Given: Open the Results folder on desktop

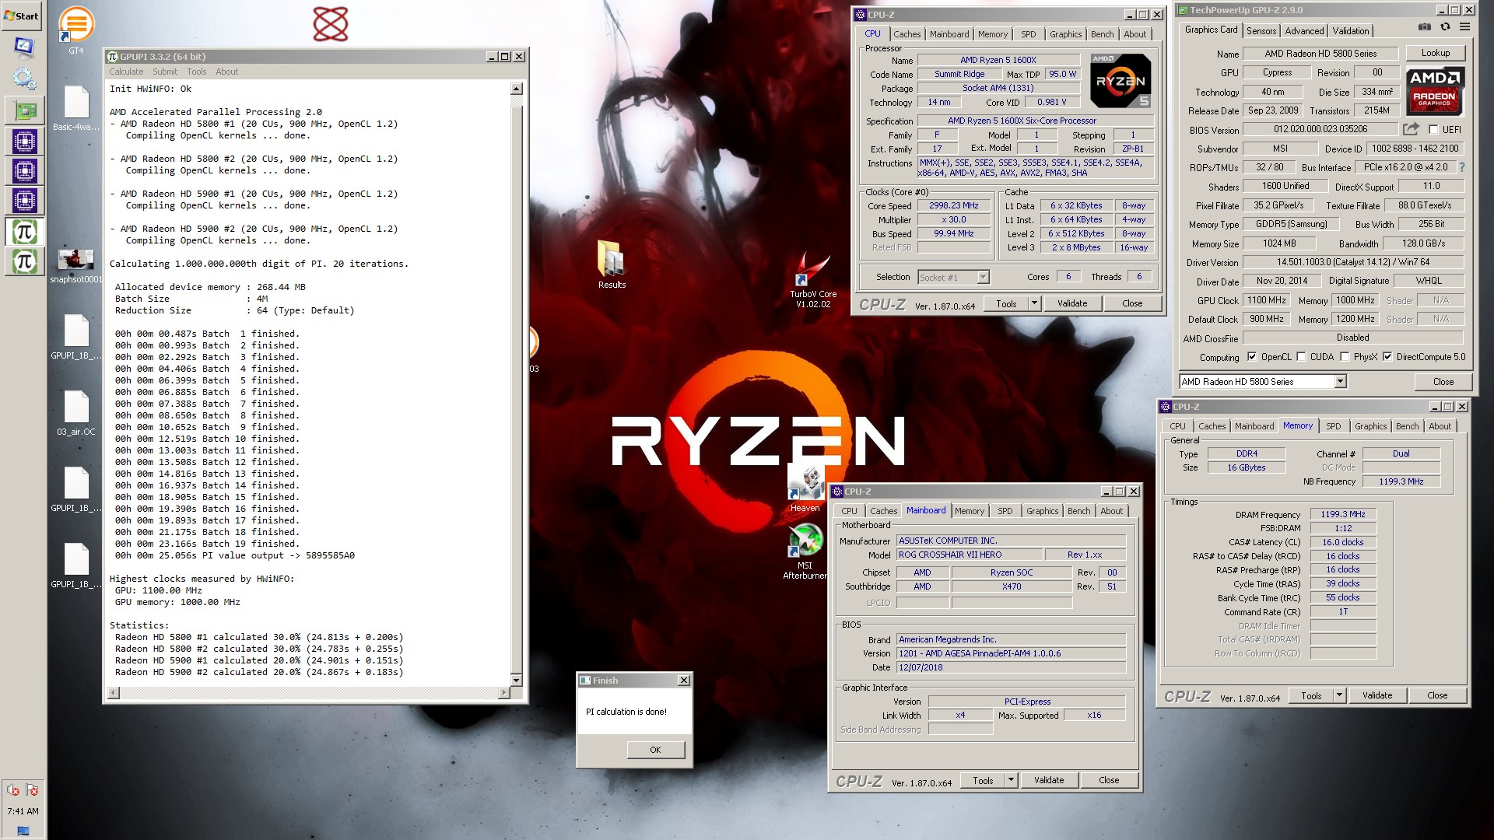Looking at the screenshot, I should pyautogui.click(x=612, y=264).
